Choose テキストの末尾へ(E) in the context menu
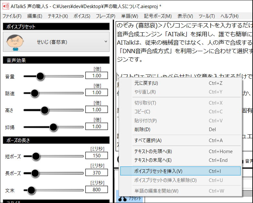The image size is (253, 203). [x=180, y=160]
